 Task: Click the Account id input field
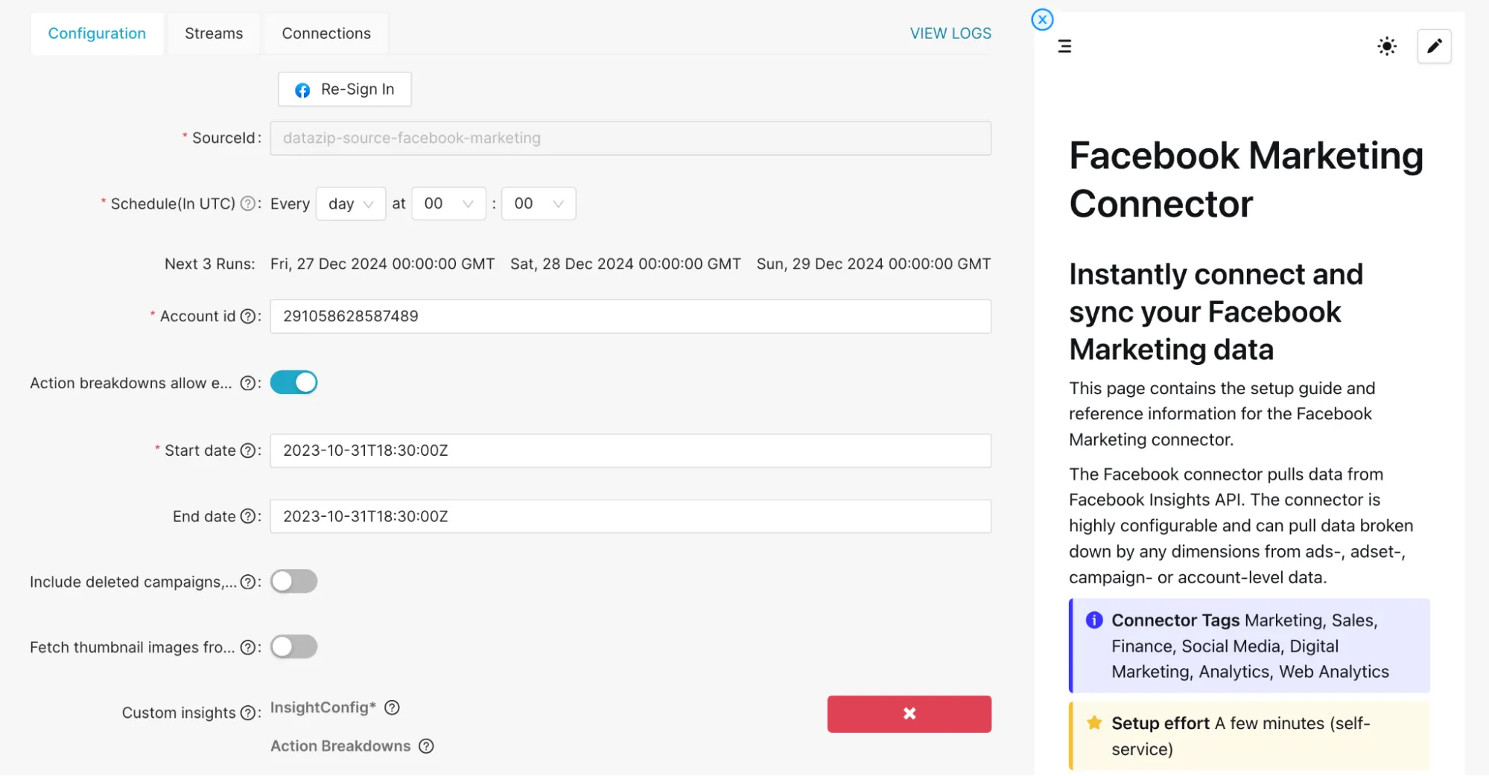tap(630, 317)
